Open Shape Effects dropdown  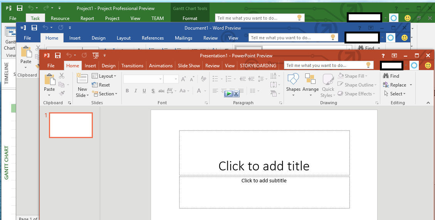[356, 93]
